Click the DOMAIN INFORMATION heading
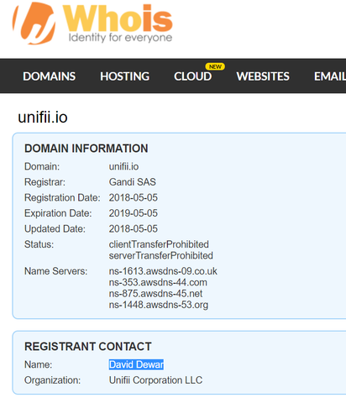The image size is (346, 403). (86, 149)
